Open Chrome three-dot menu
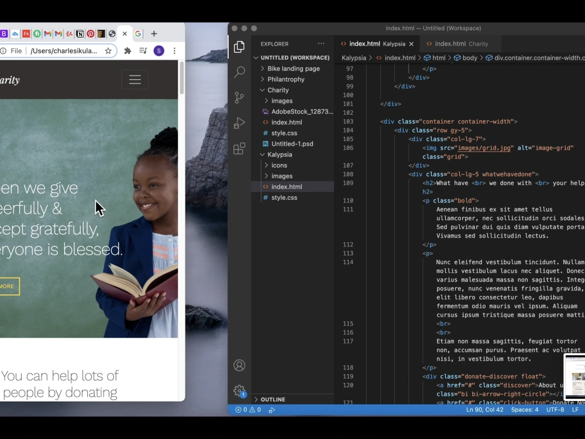585x439 pixels. tap(174, 51)
